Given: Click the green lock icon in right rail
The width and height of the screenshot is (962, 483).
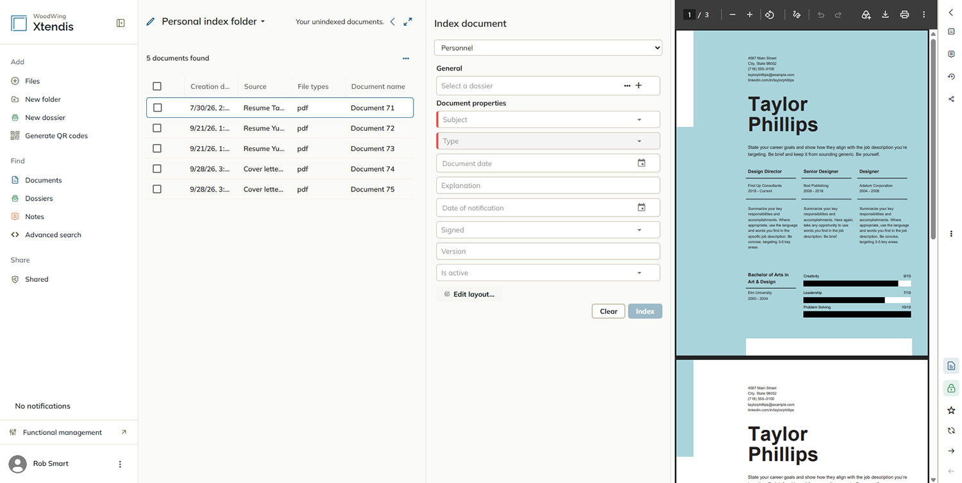Looking at the screenshot, I should point(951,388).
